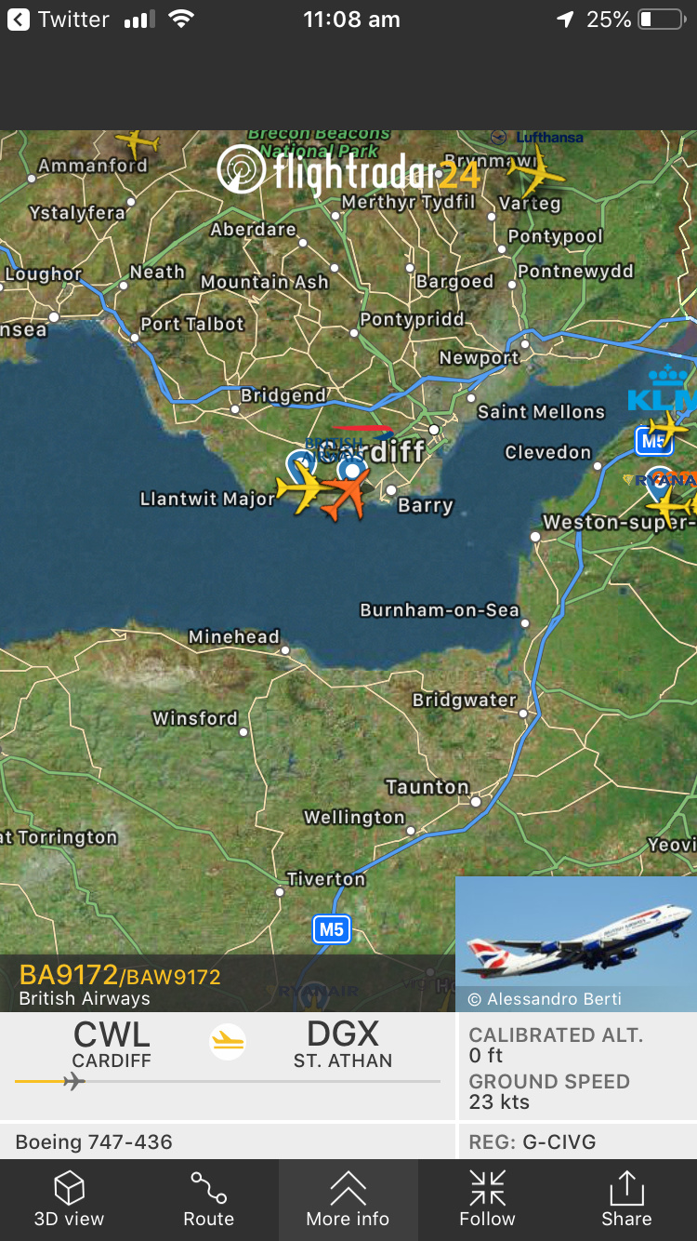The width and height of the screenshot is (697, 1241).
Task: Open the 3D view cube icon
Action: click(70, 1200)
